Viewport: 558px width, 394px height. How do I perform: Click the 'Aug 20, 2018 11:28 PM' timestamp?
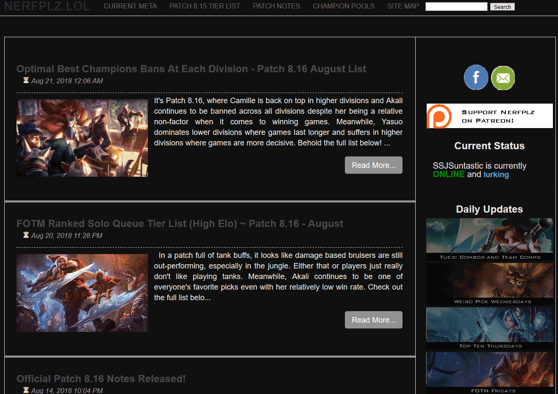click(67, 235)
